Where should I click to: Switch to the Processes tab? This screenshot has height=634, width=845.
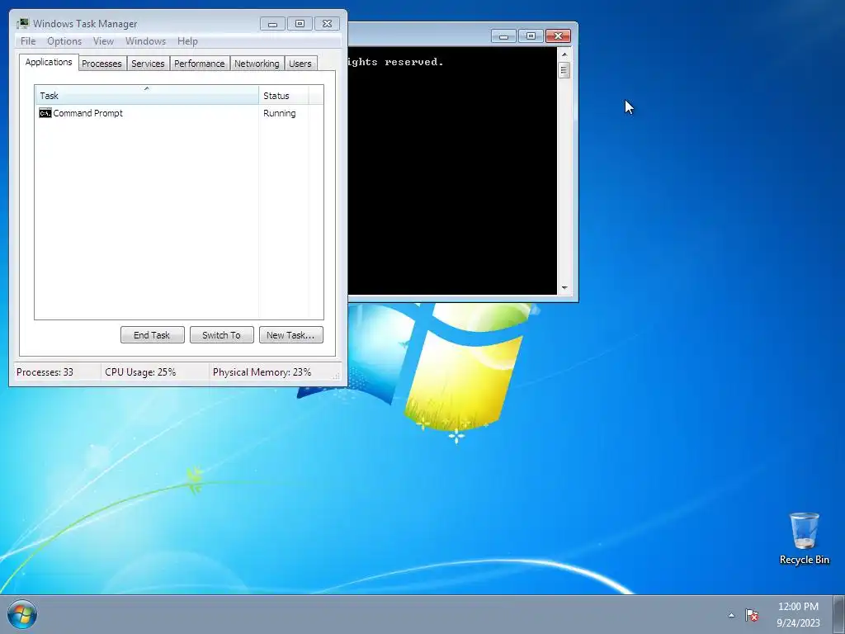[x=101, y=64]
